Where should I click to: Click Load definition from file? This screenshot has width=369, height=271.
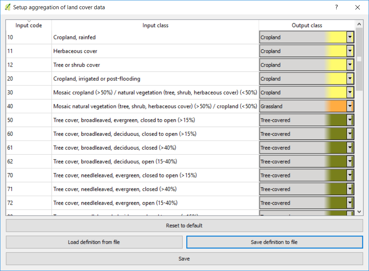[x=94, y=242]
